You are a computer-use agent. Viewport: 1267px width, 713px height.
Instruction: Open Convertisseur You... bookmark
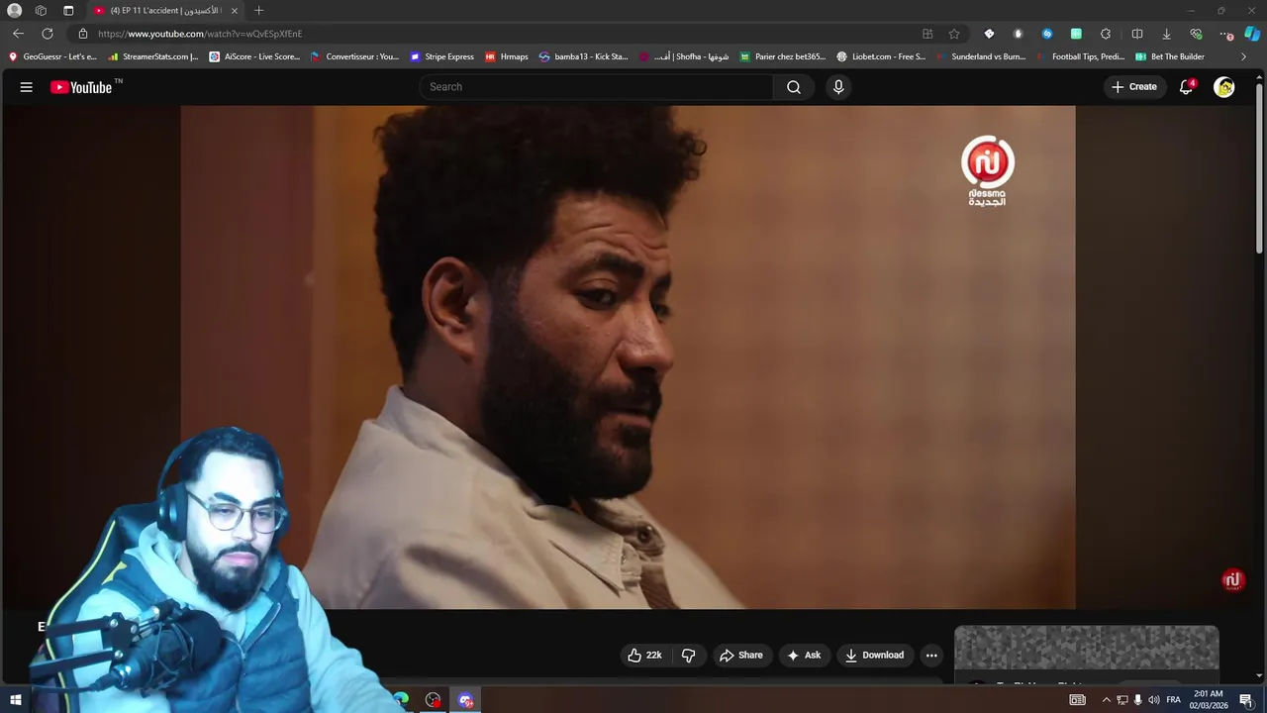pyautogui.click(x=354, y=56)
